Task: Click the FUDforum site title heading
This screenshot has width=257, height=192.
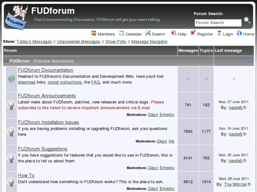Action: [53, 11]
